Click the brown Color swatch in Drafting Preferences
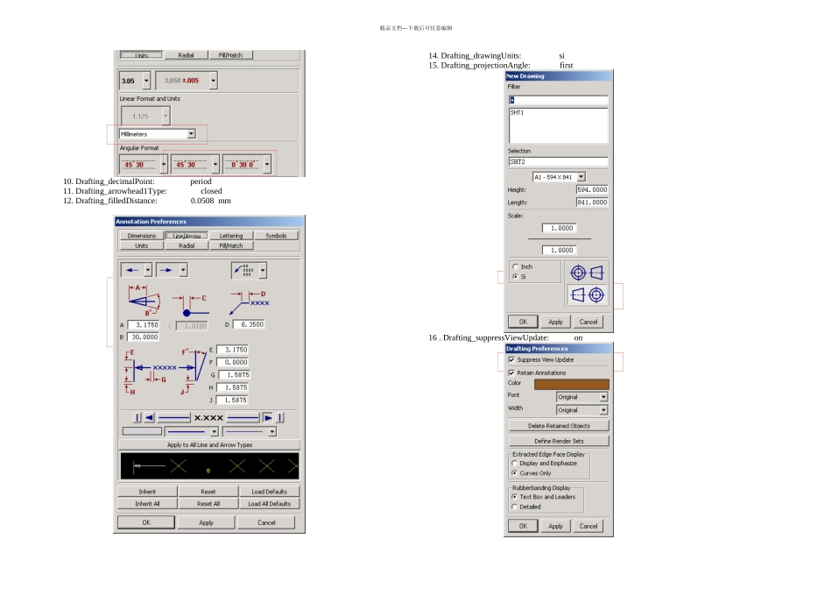 point(572,384)
